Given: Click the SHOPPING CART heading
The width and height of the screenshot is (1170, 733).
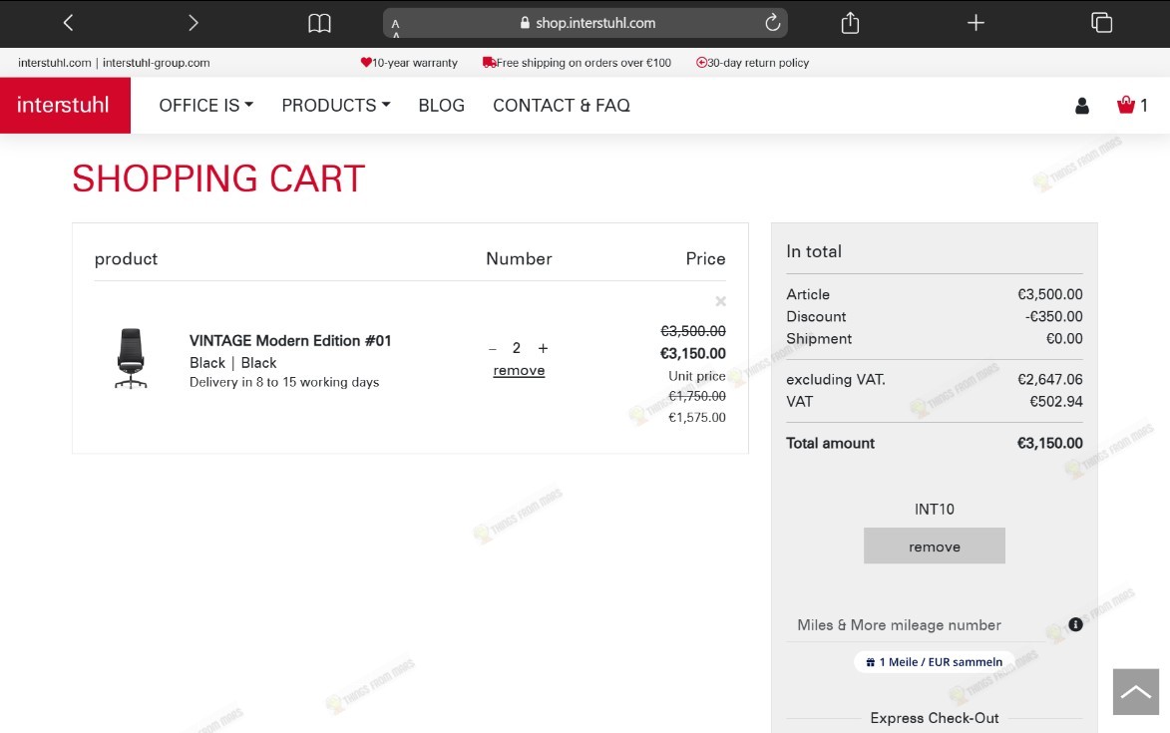Looking at the screenshot, I should pyautogui.click(x=217, y=179).
